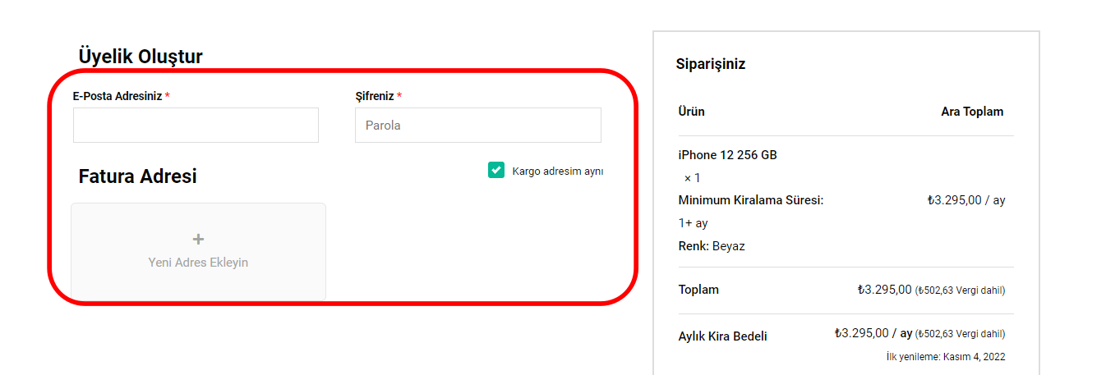1106x375 pixels.
Task: Select the 'Yeni Adres Ekleyin' text
Action: tap(198, 263)
